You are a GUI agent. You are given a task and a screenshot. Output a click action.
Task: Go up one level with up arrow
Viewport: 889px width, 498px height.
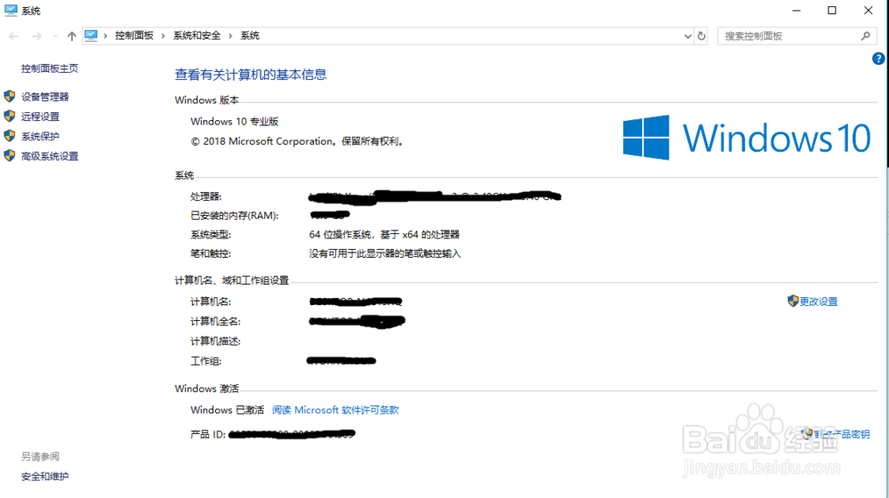click(71, 36)
